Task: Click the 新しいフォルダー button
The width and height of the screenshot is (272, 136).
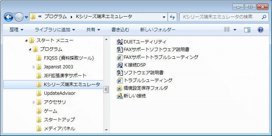Action: (x=158, y=30)
